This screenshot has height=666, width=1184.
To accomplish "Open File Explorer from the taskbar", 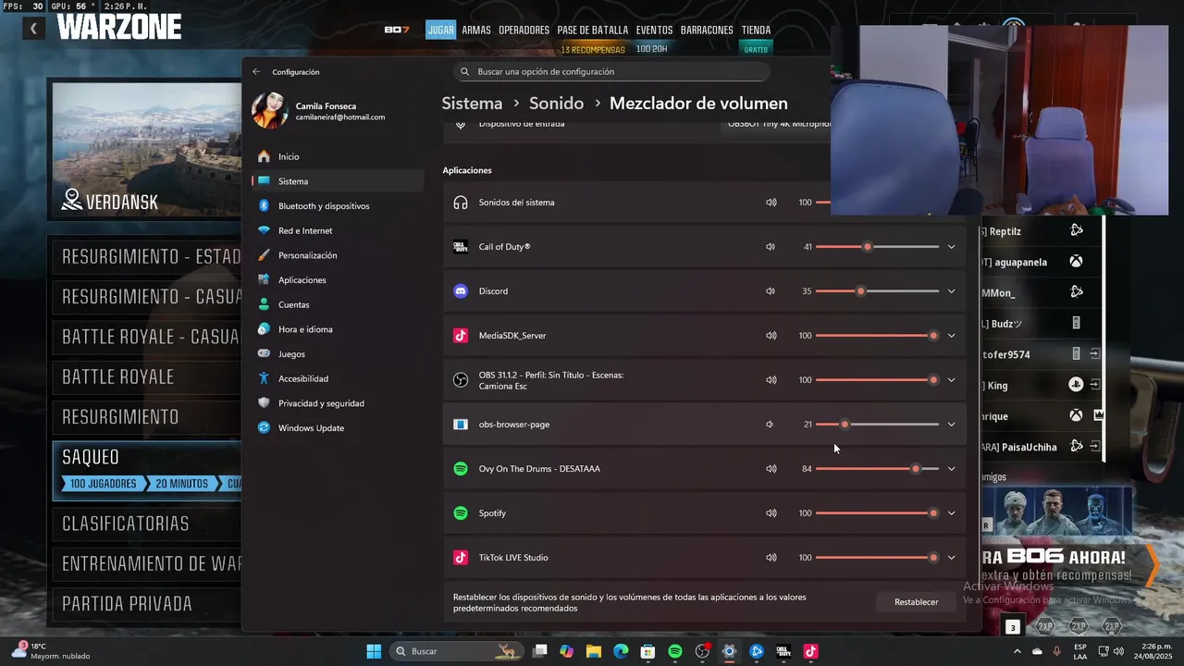I will pyautogui.click(x=594, y=651).
